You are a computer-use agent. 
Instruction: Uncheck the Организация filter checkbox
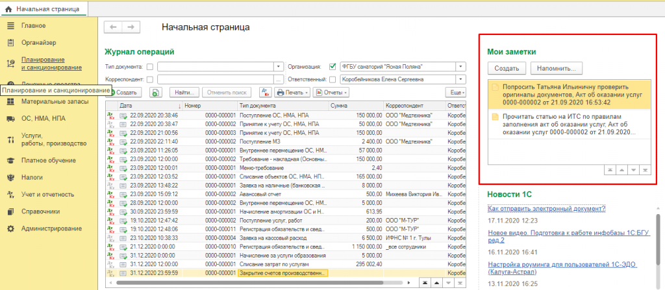point(333,66)
